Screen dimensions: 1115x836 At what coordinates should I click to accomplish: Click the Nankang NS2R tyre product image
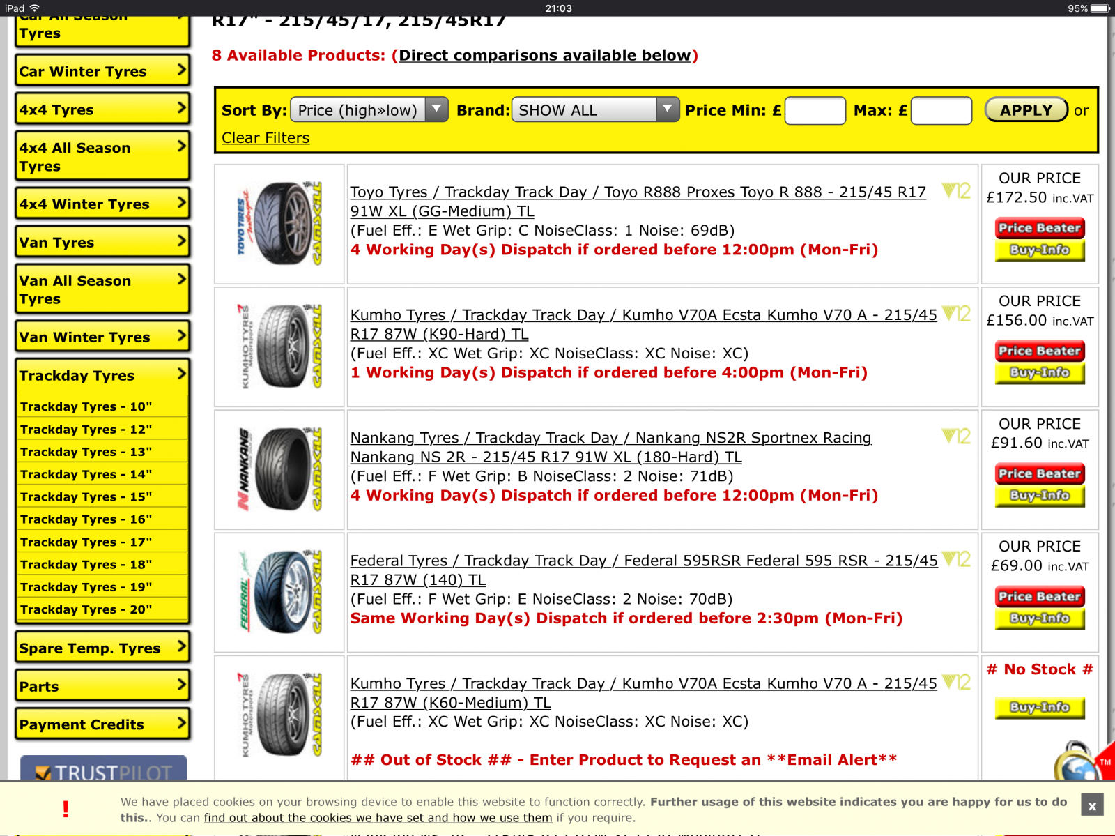(279, 470)
